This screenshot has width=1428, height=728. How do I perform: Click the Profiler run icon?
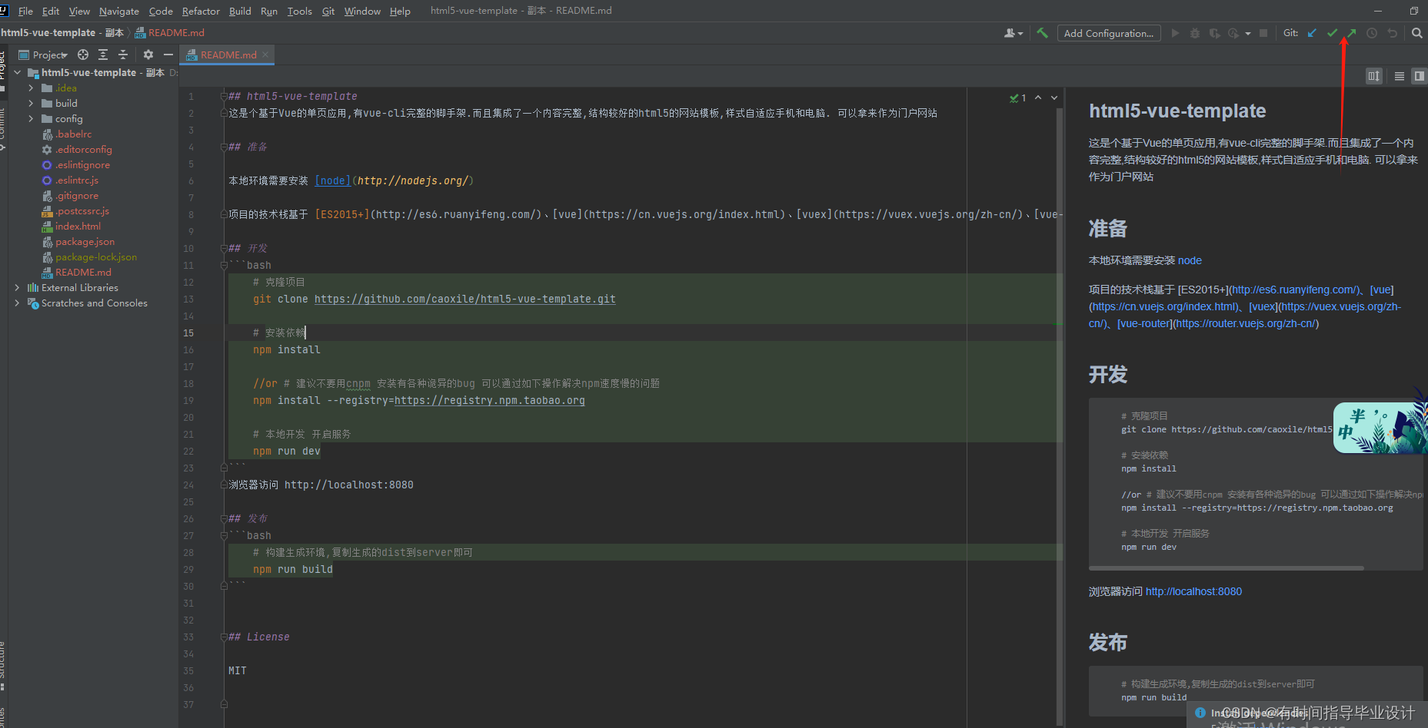[1233, 33]
